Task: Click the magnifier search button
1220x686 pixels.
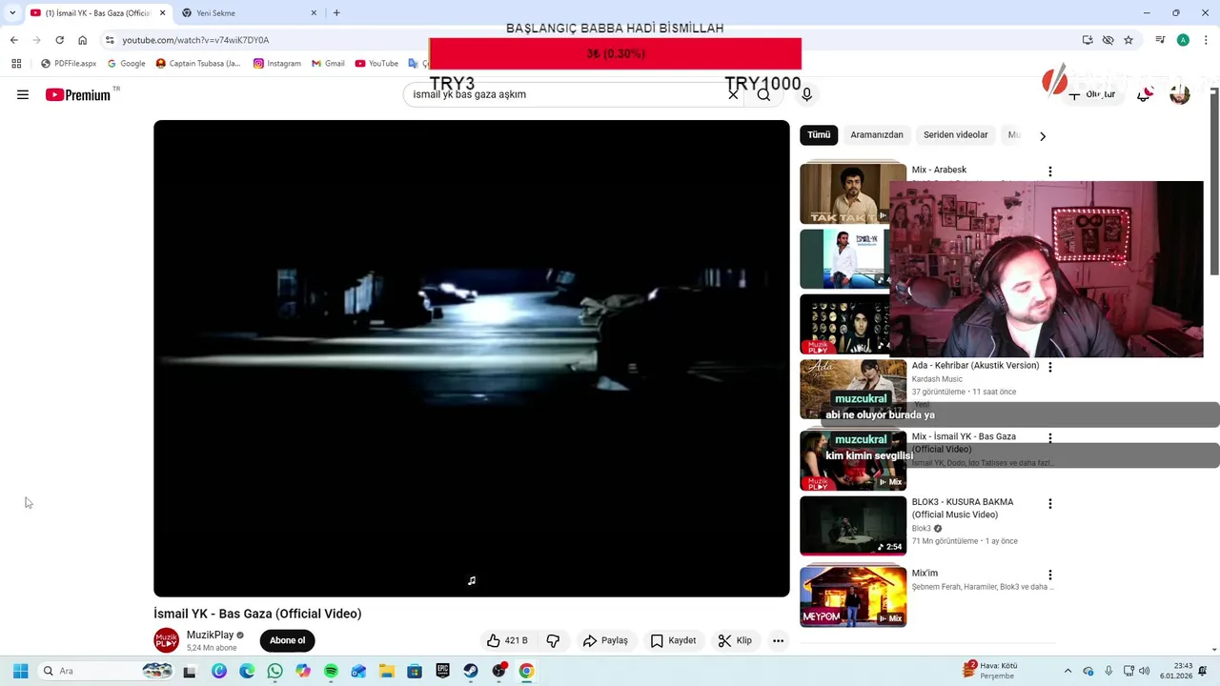Action: 763,94
